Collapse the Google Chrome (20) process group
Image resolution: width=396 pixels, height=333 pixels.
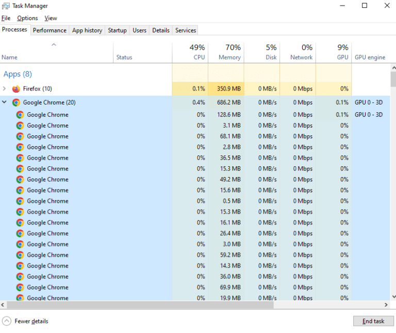pyautogui.click(x=5, y=102)
